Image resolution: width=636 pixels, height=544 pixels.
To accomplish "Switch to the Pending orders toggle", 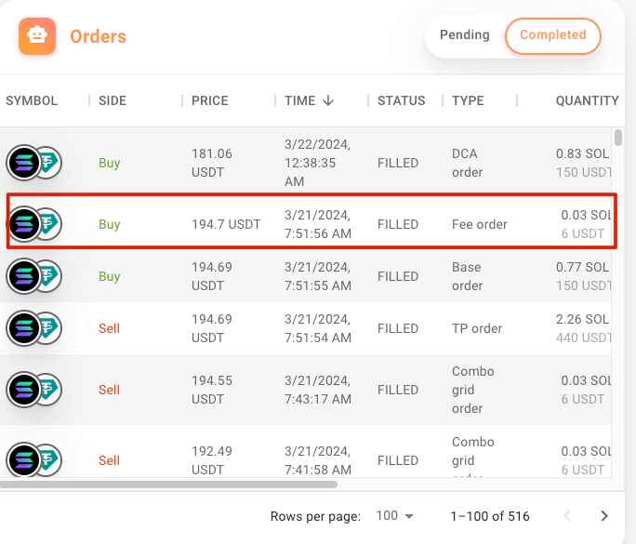I will (x=464, y=35).
